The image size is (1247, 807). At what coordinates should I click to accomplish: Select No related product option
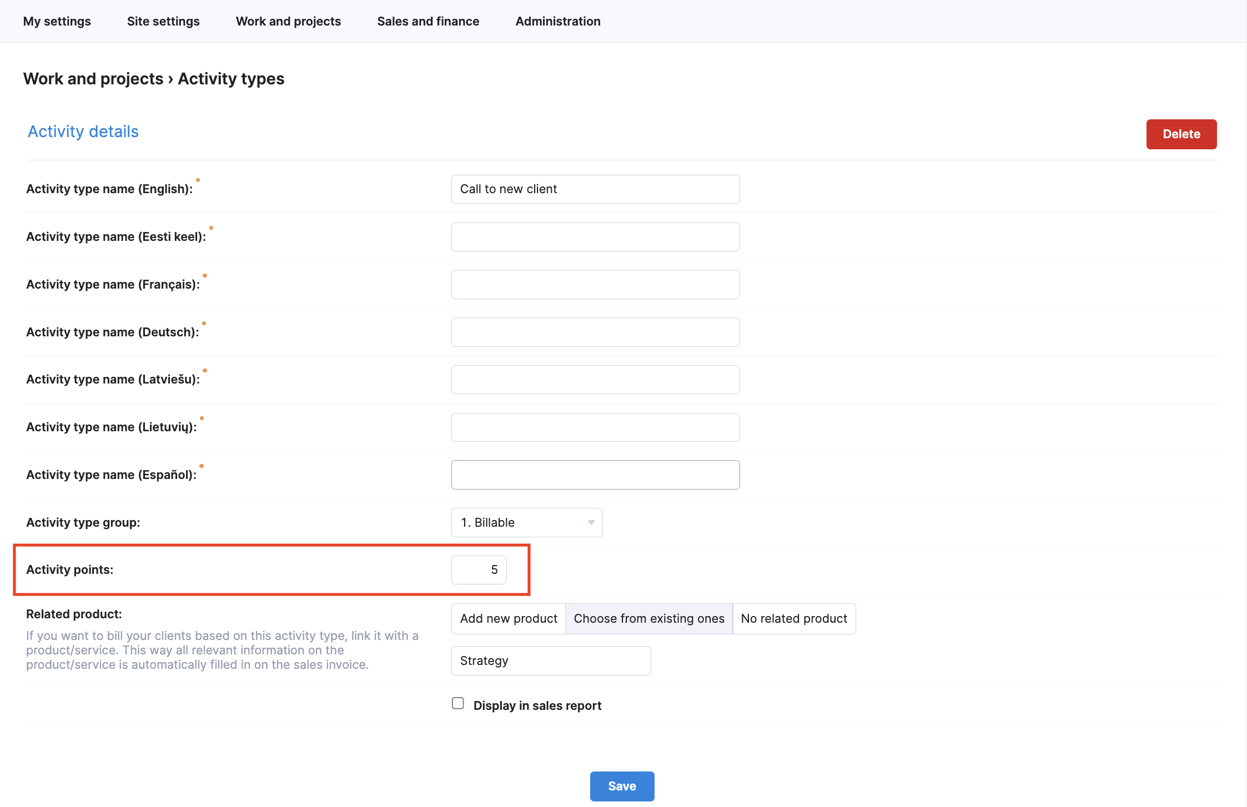pos(794,619)
